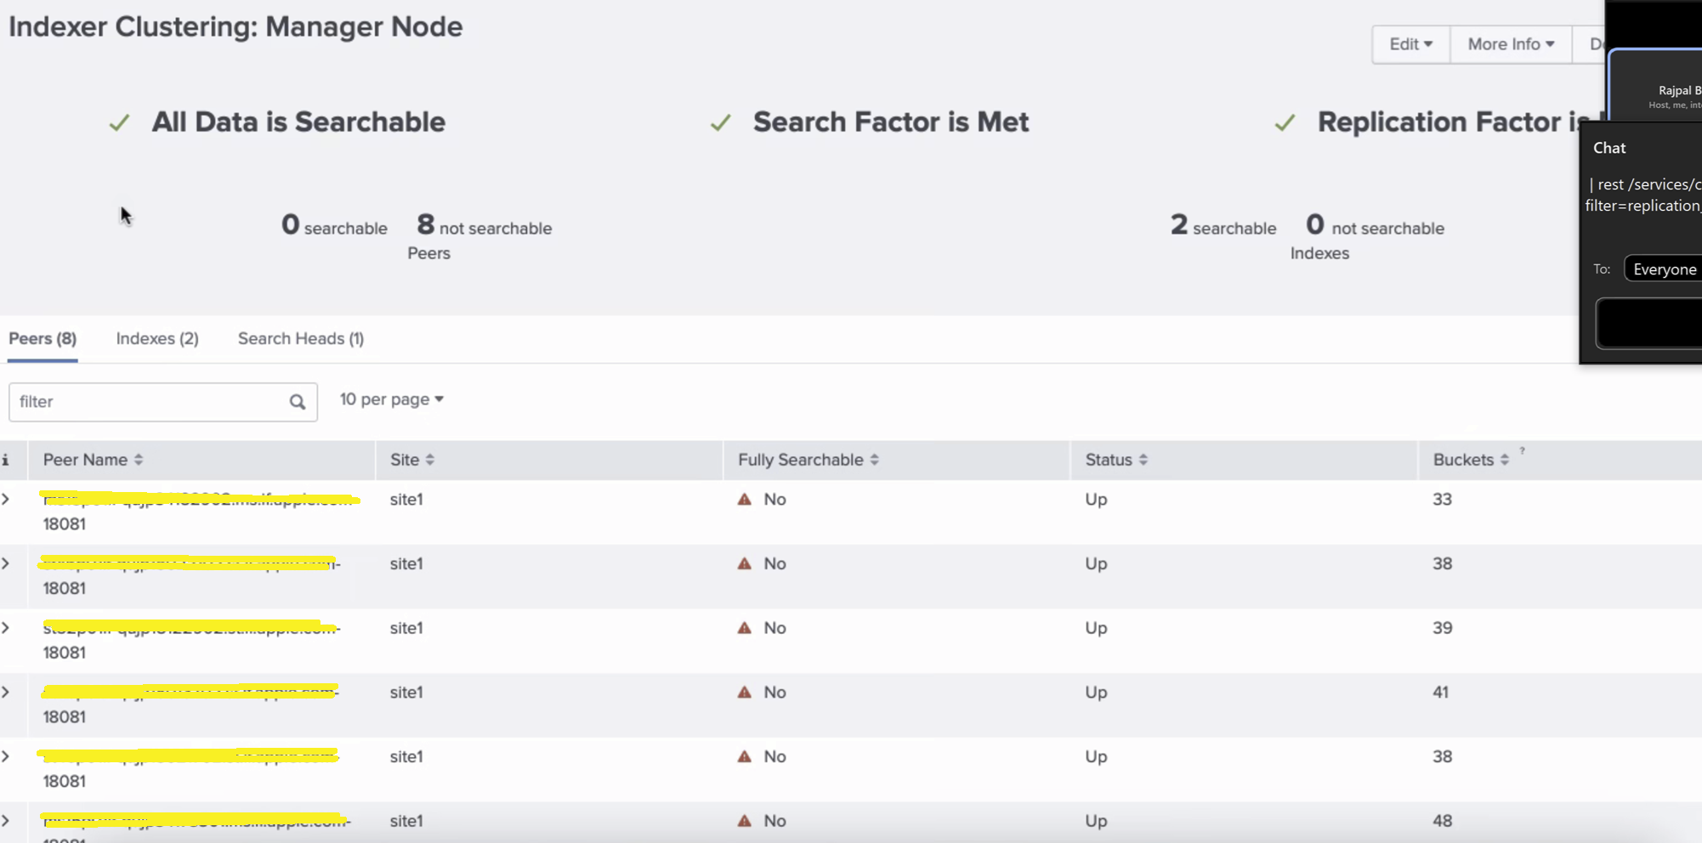The image size is (1702, 843).
Task: Sort by Site column arrows
Action: click(430, 460)
